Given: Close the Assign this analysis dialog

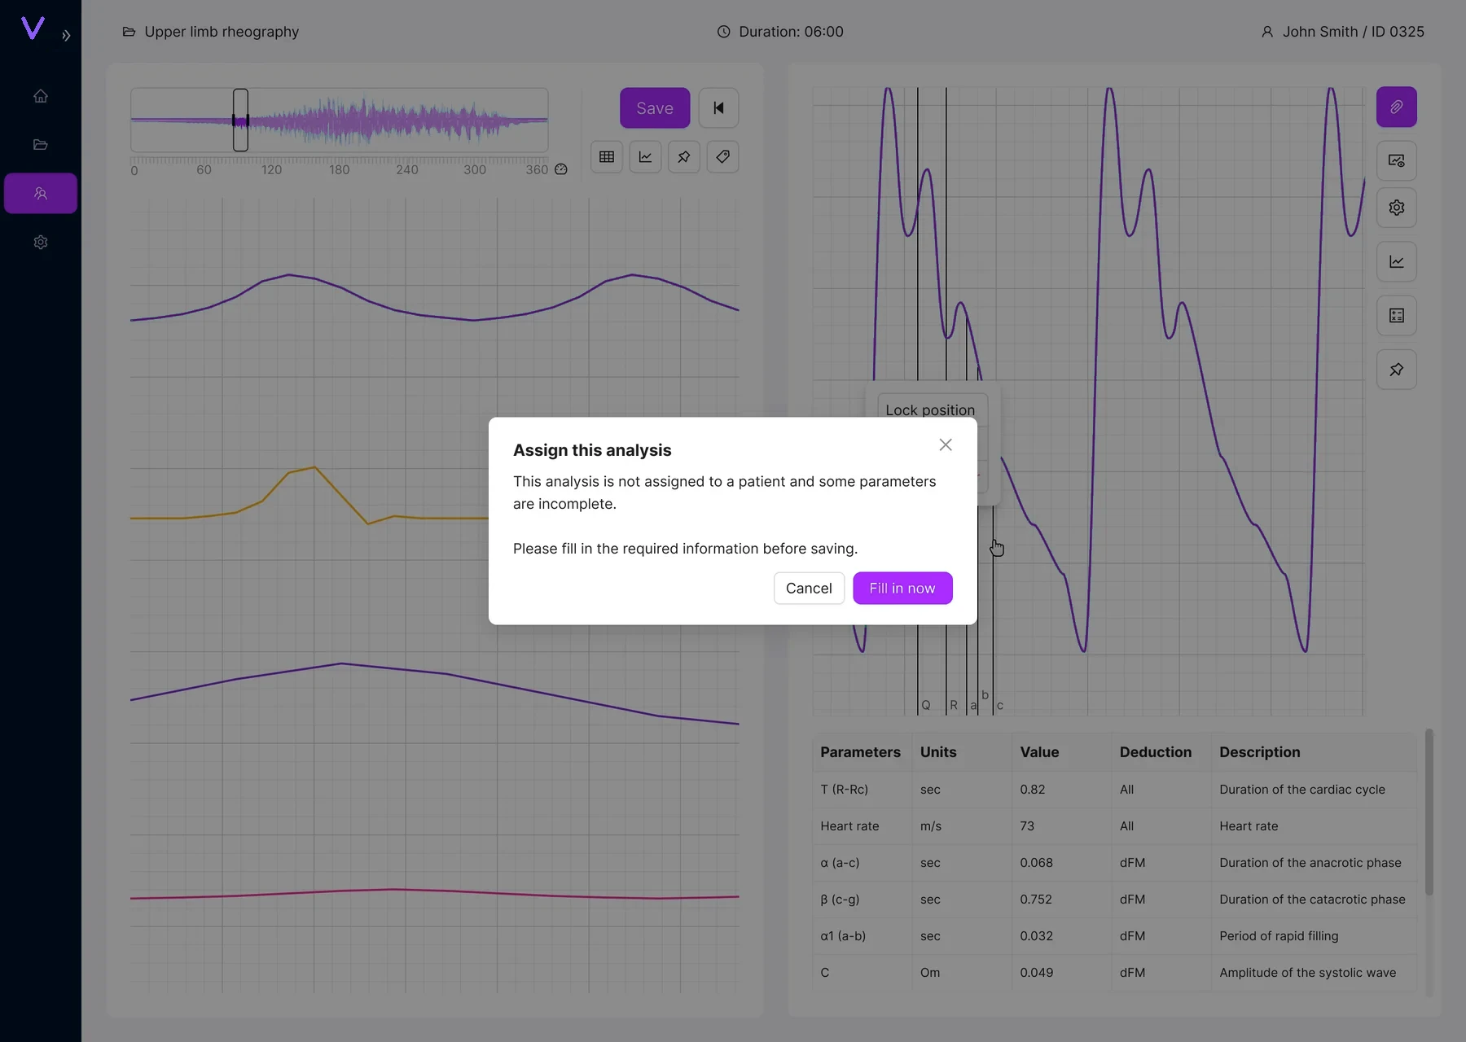Looking at the screenshot, I should click(x=946, y=445).
